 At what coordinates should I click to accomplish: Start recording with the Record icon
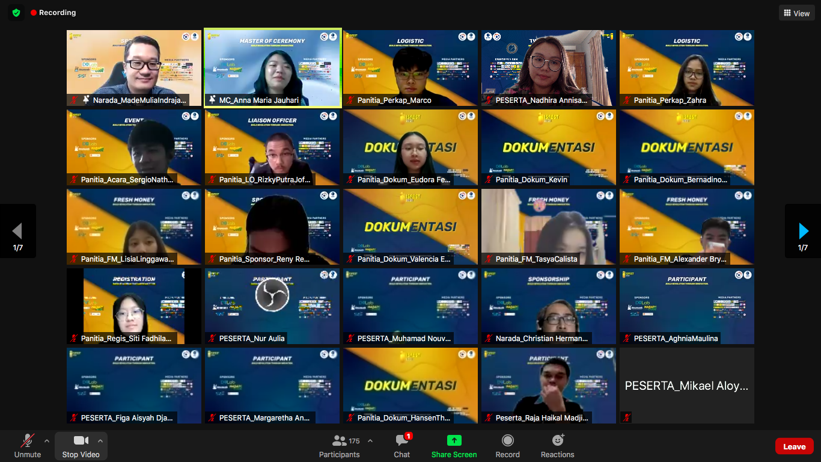click(507, 446)
